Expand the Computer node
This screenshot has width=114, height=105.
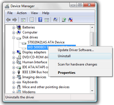14,33
